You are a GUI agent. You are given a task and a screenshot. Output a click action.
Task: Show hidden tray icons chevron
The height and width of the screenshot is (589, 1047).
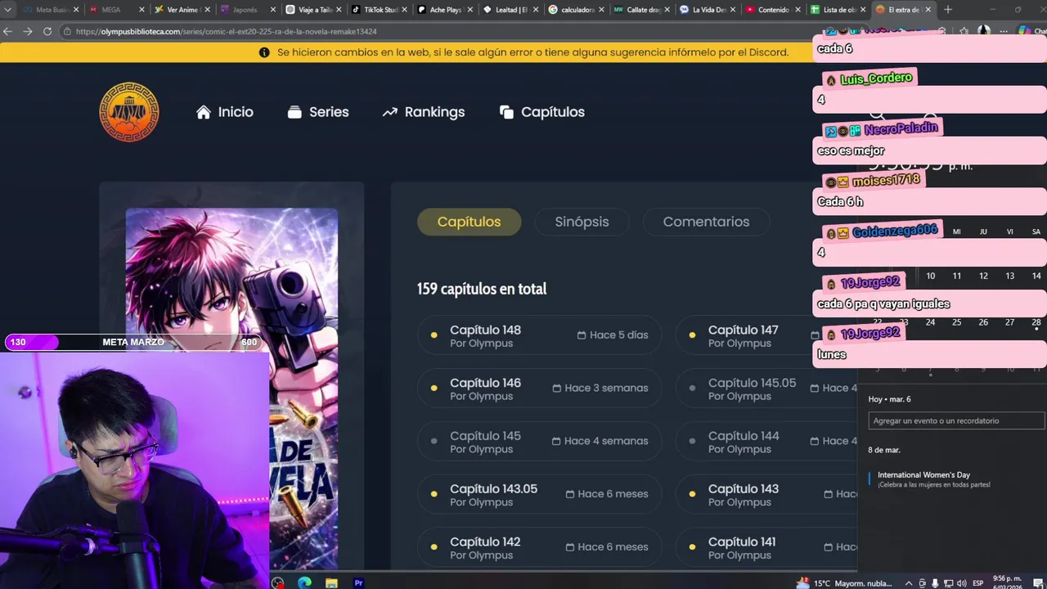pyautogui.click(x=908, y=583)
